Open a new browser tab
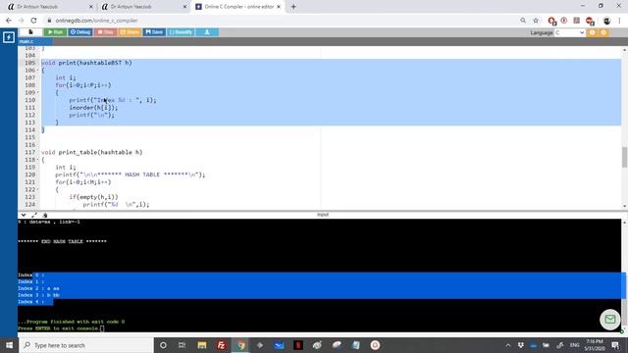 pyautogui.click(x=293, y=7)
